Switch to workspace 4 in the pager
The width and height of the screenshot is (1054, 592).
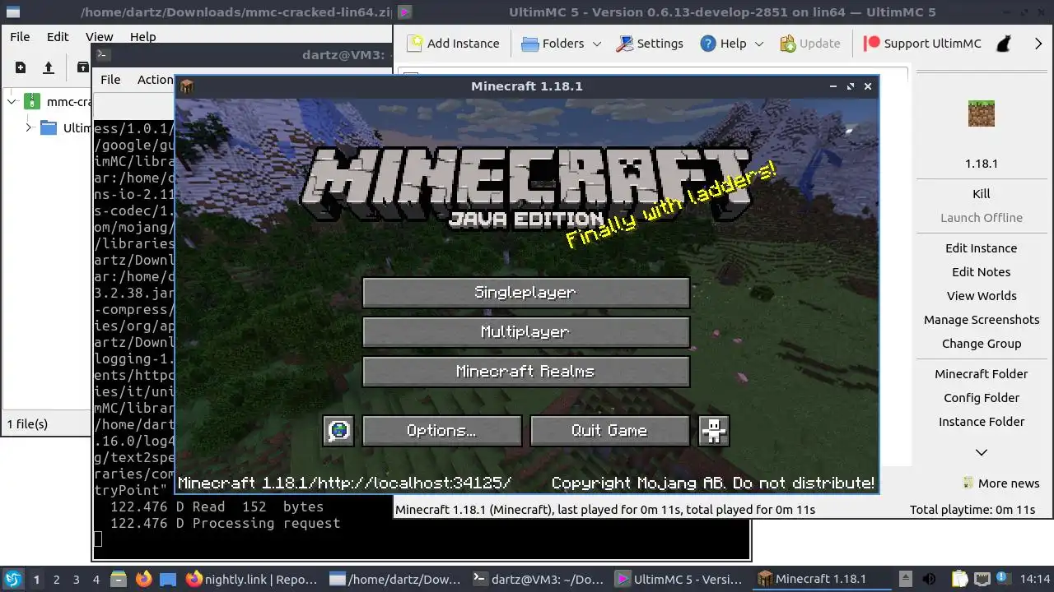click(96, 579)
